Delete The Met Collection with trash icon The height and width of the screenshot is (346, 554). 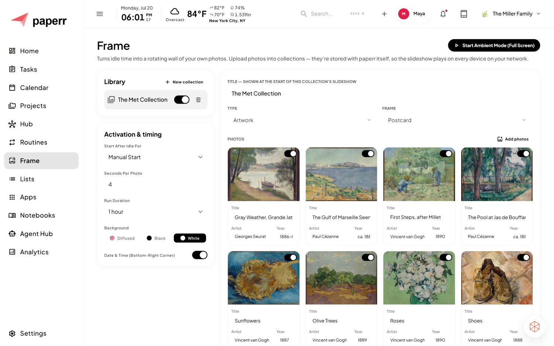tap(198, 100)
